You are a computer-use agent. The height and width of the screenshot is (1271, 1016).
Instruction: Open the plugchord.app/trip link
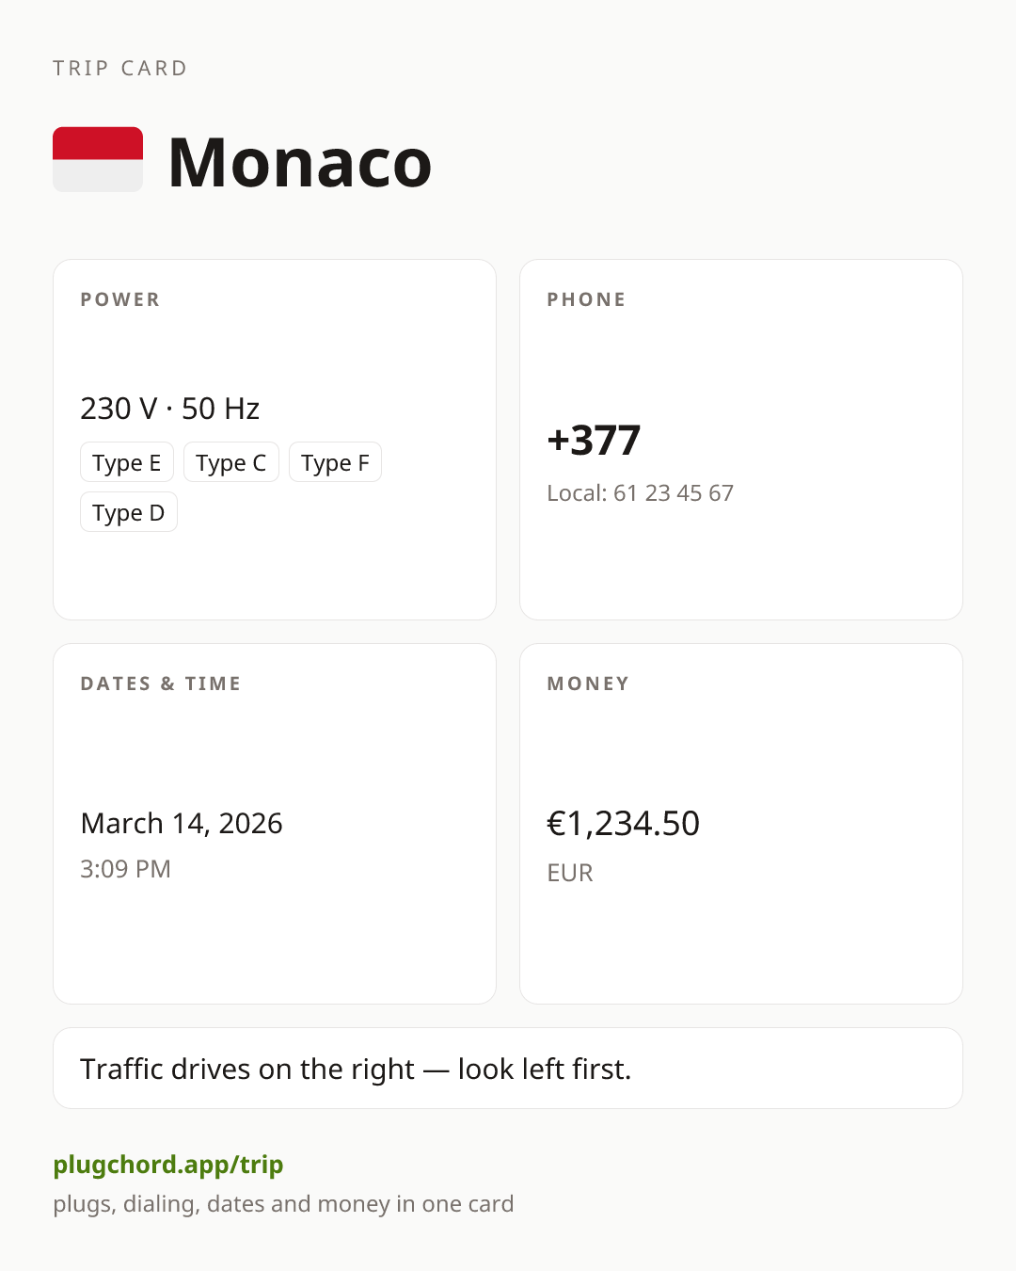coord(168,1165)
